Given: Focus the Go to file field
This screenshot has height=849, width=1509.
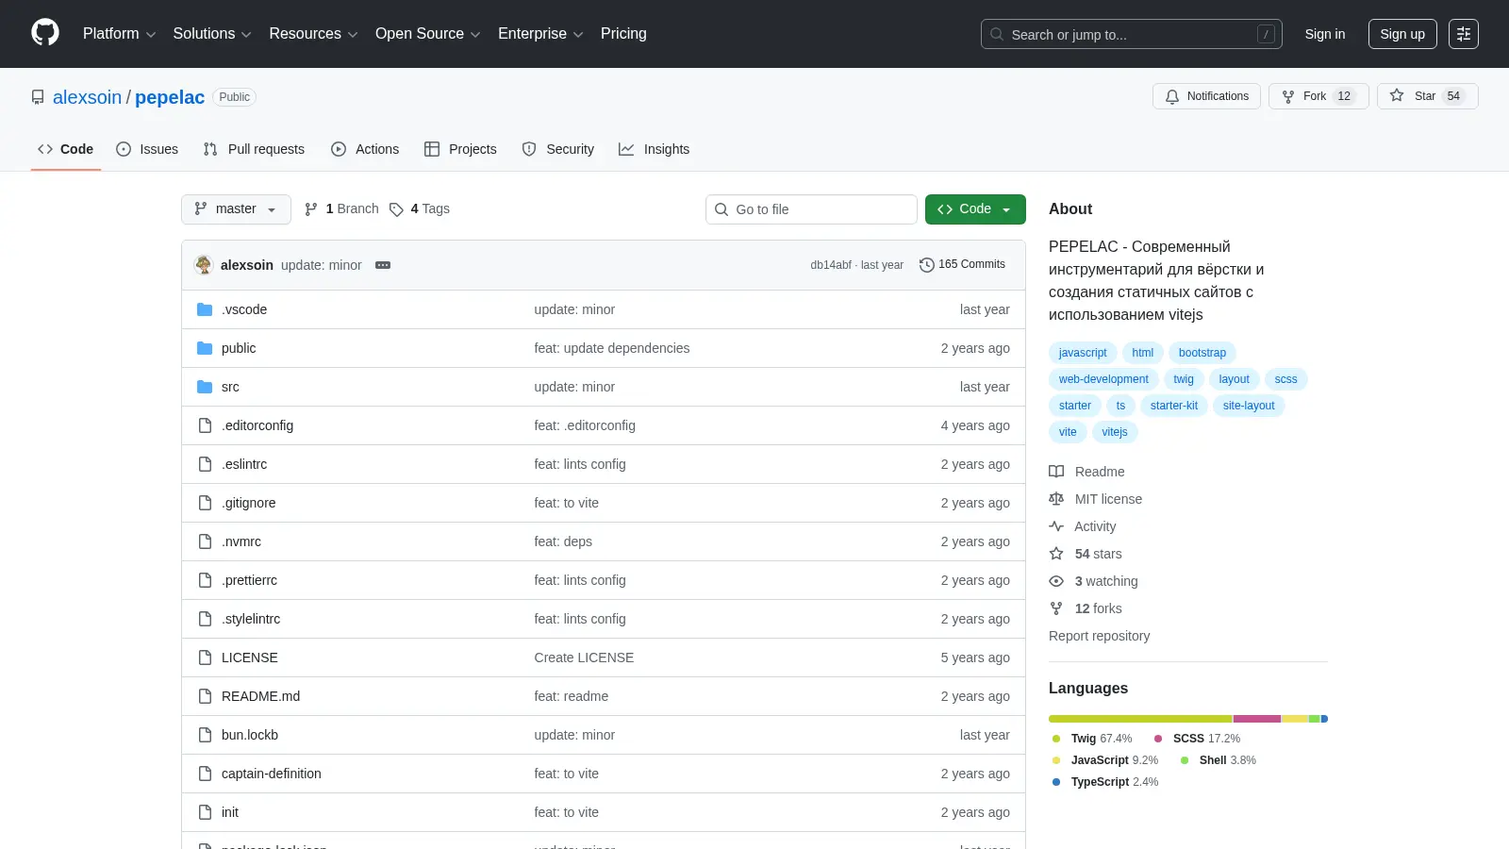Looking at the screenshot, I should [811, 209].
